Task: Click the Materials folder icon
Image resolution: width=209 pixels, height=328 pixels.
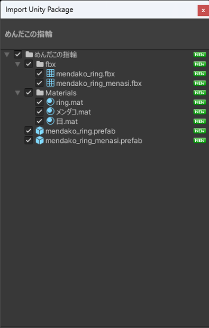Action: coord(40,93)
